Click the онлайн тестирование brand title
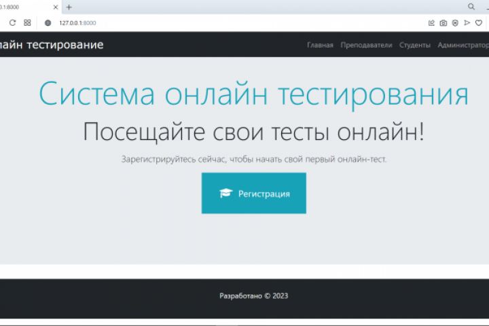The width and height of the screenshot is (489, 326). 52,45
